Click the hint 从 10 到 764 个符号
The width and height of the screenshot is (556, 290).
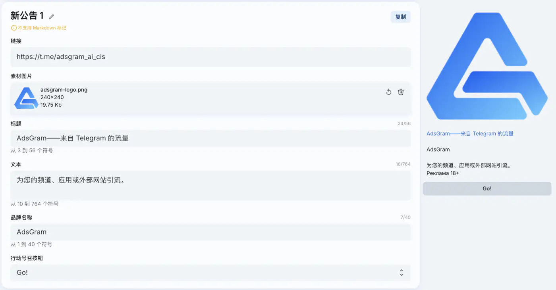(35, 204)
